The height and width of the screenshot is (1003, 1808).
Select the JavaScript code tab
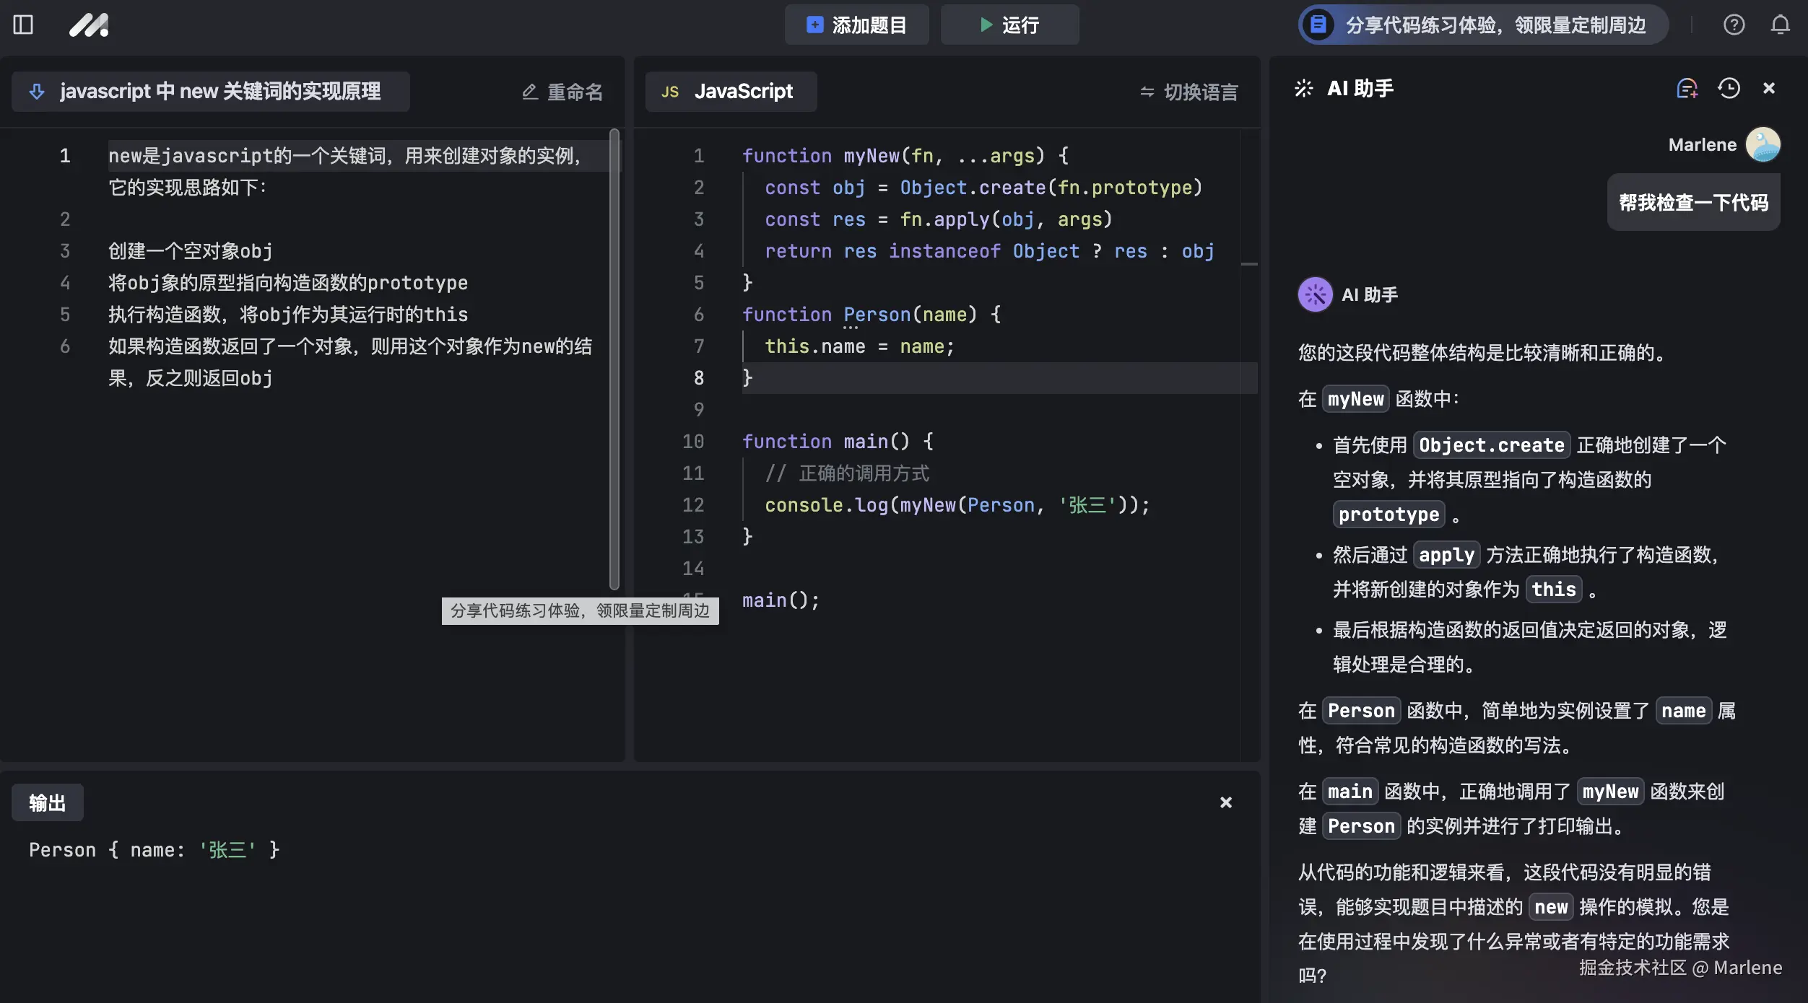tap(731, 91)
